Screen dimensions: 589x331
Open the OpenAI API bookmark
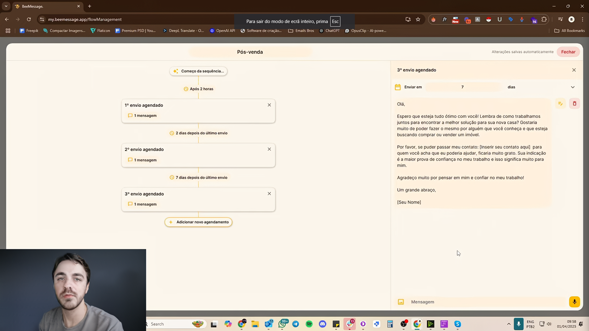tap(222, 31)
